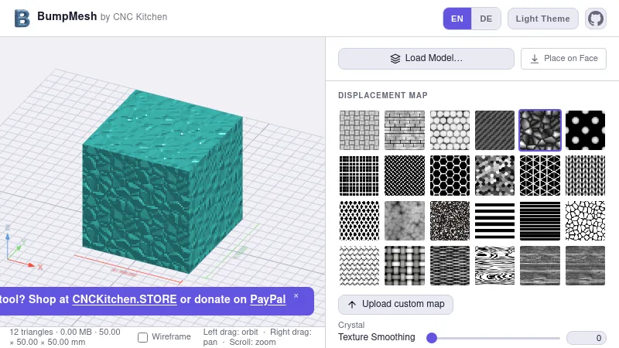
Task: Enable the Wireframe checkbox
Action: pyautogui.click(x=143, y=337)
